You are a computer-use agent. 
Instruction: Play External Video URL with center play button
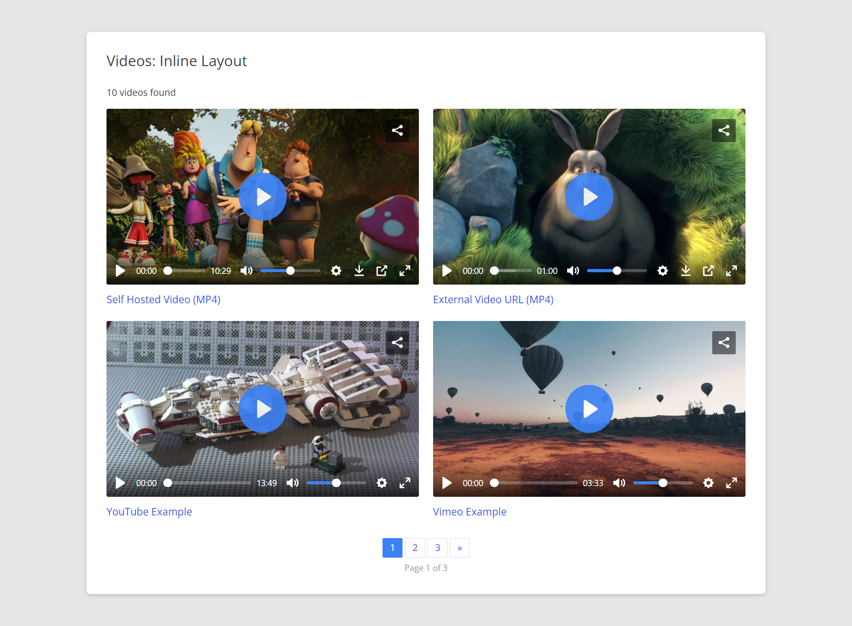(x=589, y=197)
